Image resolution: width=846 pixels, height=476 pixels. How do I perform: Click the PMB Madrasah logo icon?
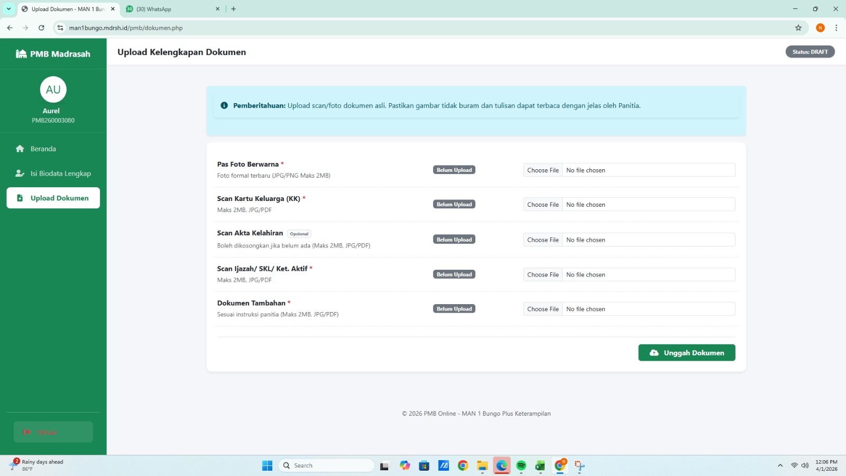tap(21, 54)
